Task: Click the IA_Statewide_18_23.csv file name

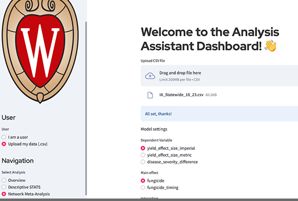Action: (x=181, y=95)
